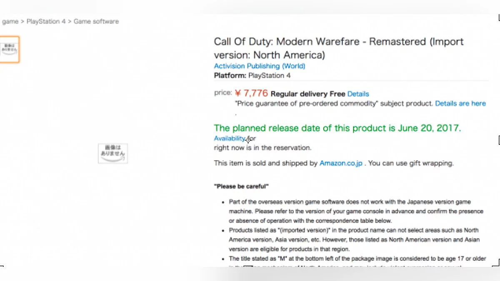The height and width of the screenshot is (281, 500).
Task: Click the green planned release date text
Action: [x=337, y=128]
